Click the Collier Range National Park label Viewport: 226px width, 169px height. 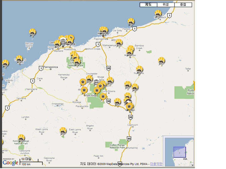coord(117,146)
